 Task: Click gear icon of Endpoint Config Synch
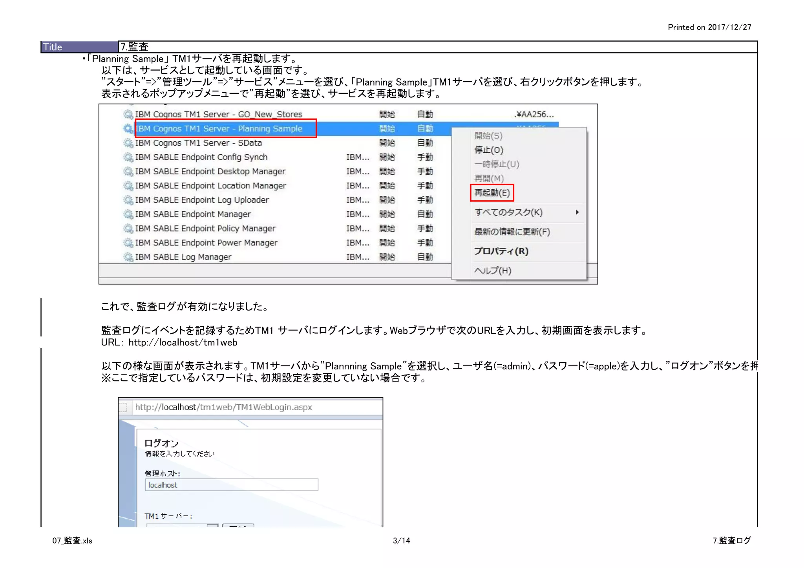coord(128,157)
